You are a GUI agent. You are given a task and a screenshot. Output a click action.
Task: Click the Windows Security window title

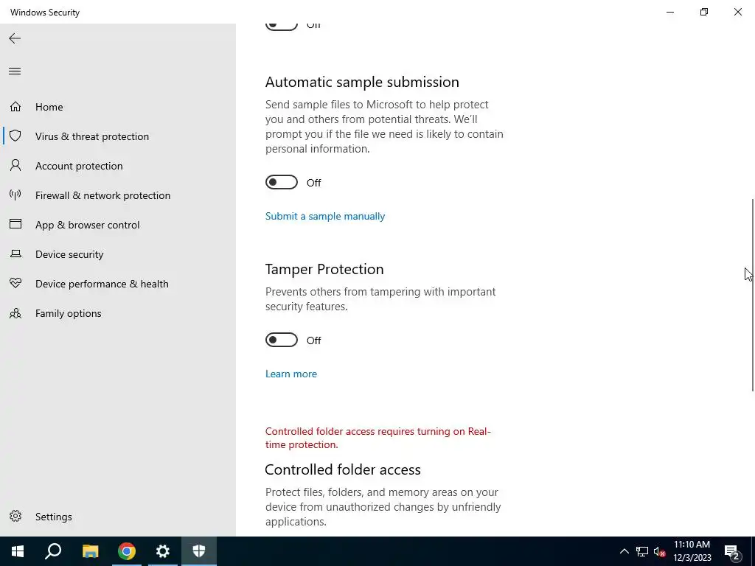[x=45, y=12]
